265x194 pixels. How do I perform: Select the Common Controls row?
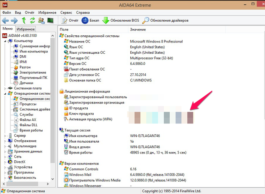[100, 169]
